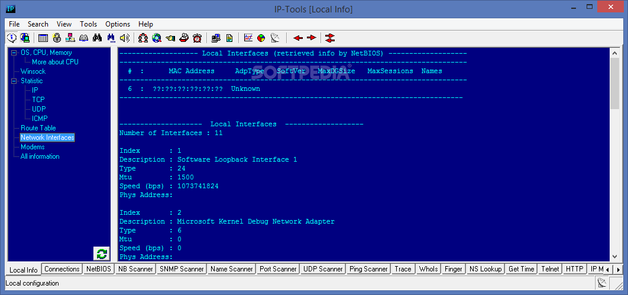Open the View menu
This screenshot has width=628, height=295.
pos(64,24)
